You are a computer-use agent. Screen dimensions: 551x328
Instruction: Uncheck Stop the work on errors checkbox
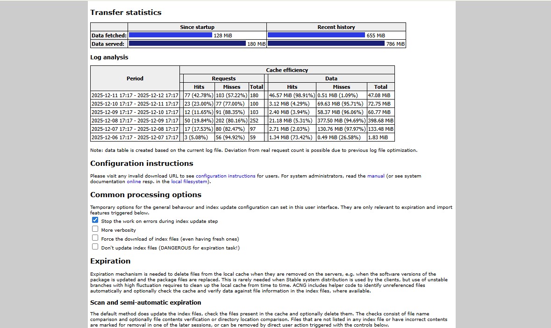pos(95,220)
